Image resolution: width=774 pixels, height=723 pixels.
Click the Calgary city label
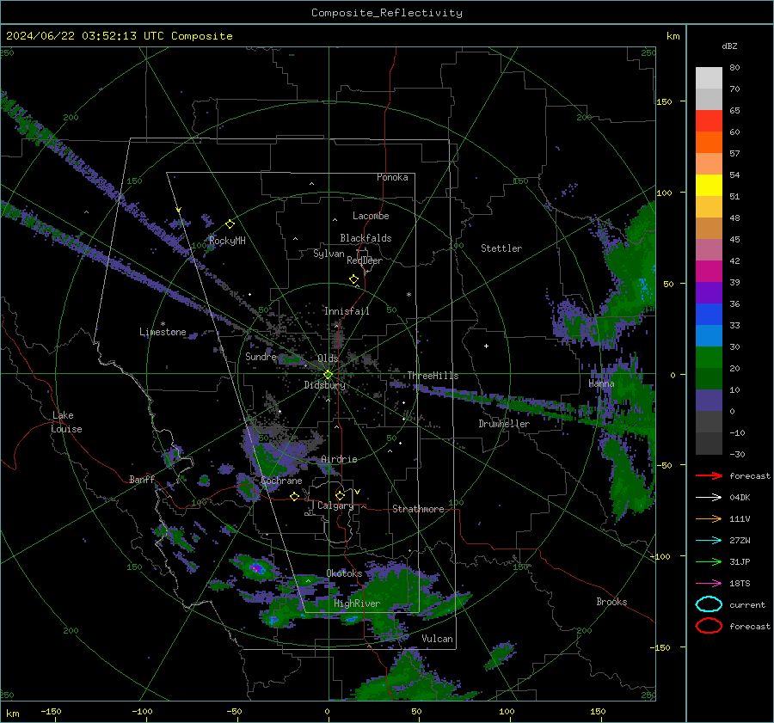coord(335,505)
